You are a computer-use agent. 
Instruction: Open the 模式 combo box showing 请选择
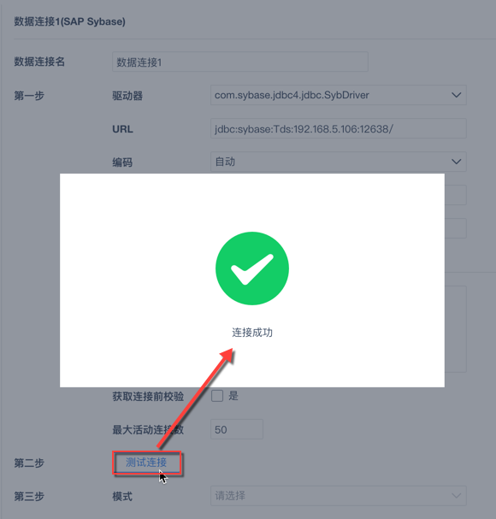pyautogui.click(x=339, y=496)
